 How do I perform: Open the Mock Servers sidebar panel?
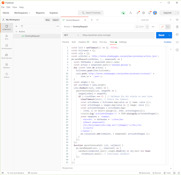pyautogui.click(x=6, y=56)
